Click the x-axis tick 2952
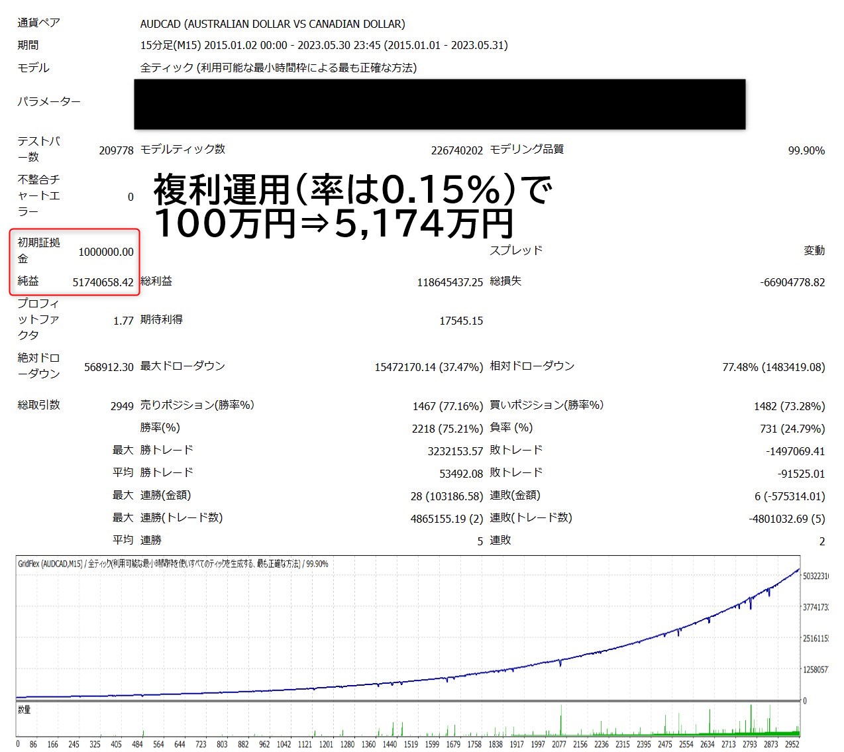The image size is (844, 752). (792, 745)
